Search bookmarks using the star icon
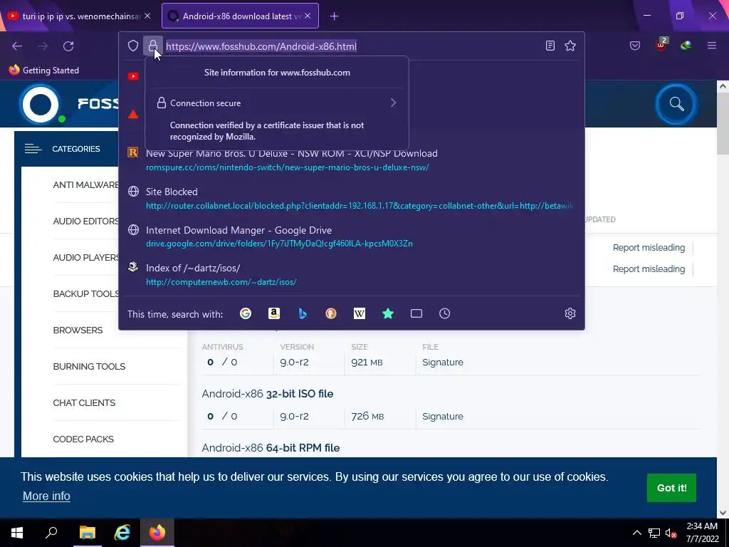Viewport: 729px width, 547px height. [x=388, y=313]
